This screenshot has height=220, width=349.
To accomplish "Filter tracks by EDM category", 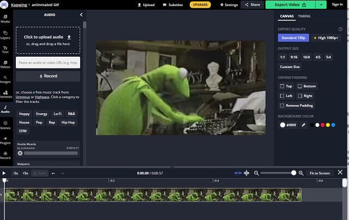I will (x=23, y=131).
